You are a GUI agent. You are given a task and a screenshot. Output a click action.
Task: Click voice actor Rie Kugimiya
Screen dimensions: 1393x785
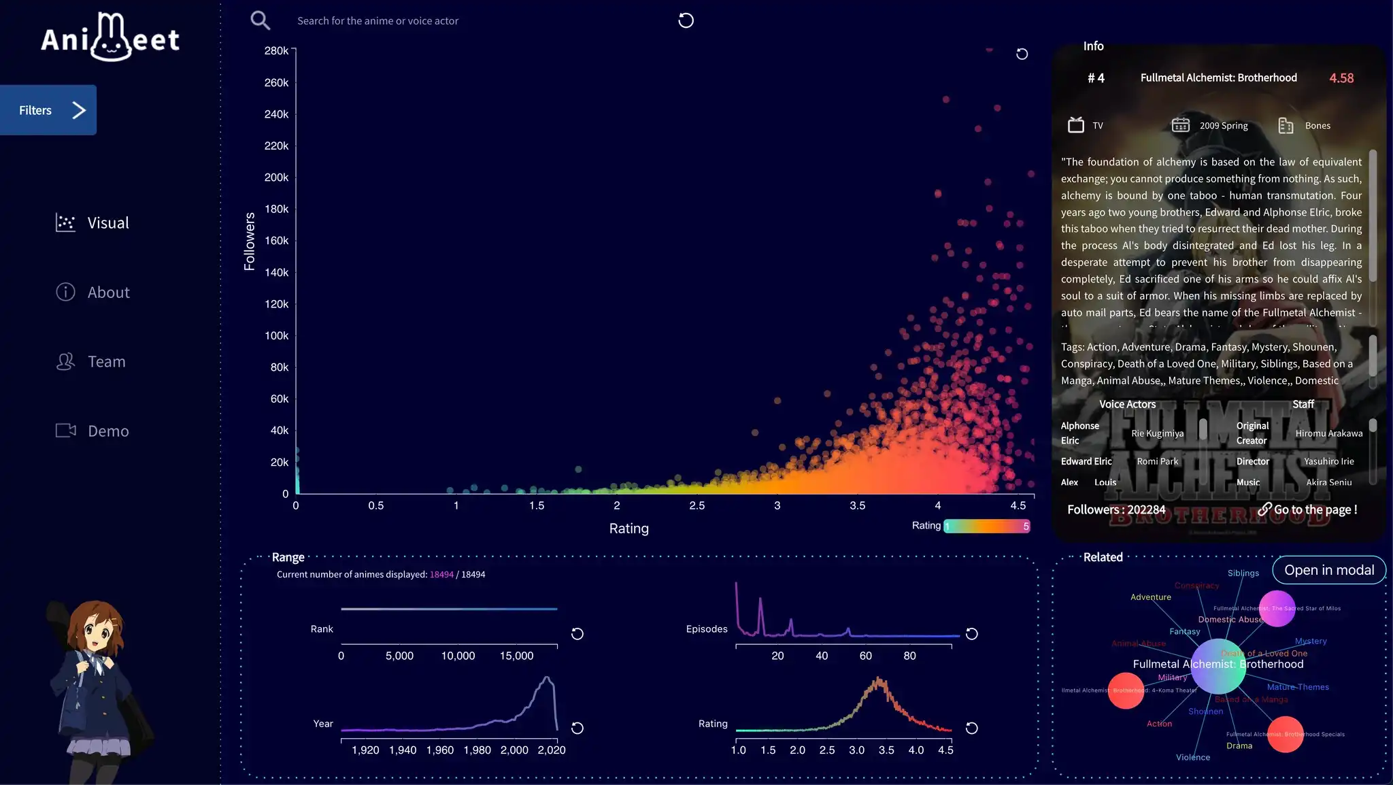[x=1157, y=433]
